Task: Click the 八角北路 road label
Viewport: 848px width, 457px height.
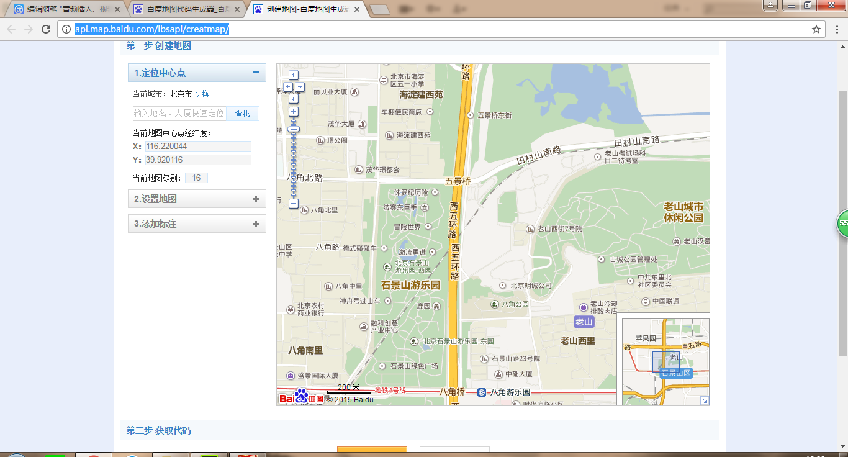Action: tap(305, 178)
